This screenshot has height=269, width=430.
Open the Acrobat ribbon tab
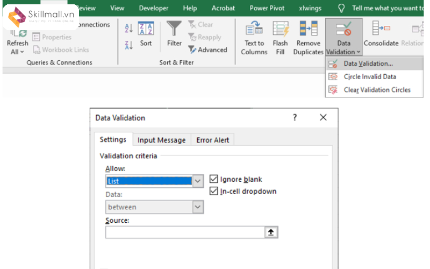tap(223, 8)
